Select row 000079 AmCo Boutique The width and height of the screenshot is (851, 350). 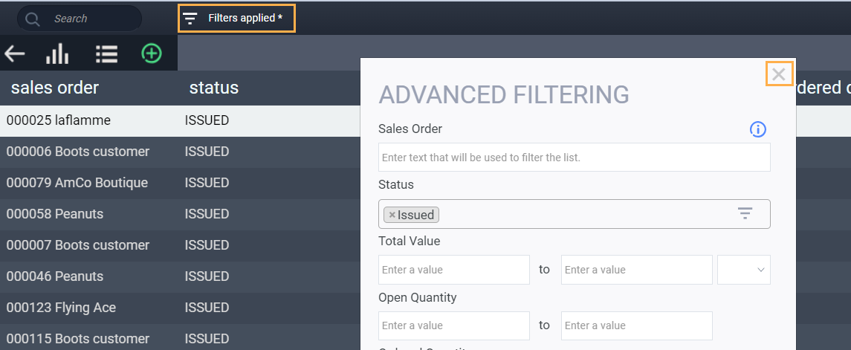point(180,183)
